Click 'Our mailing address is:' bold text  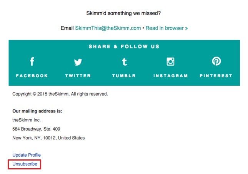[37, 111]
